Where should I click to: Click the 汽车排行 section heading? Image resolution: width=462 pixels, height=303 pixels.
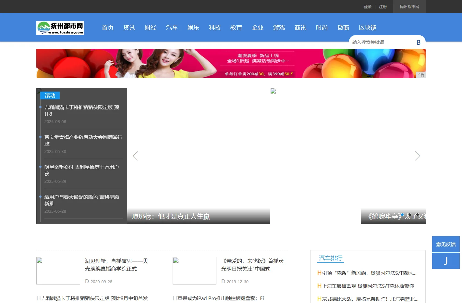point(331,258)
